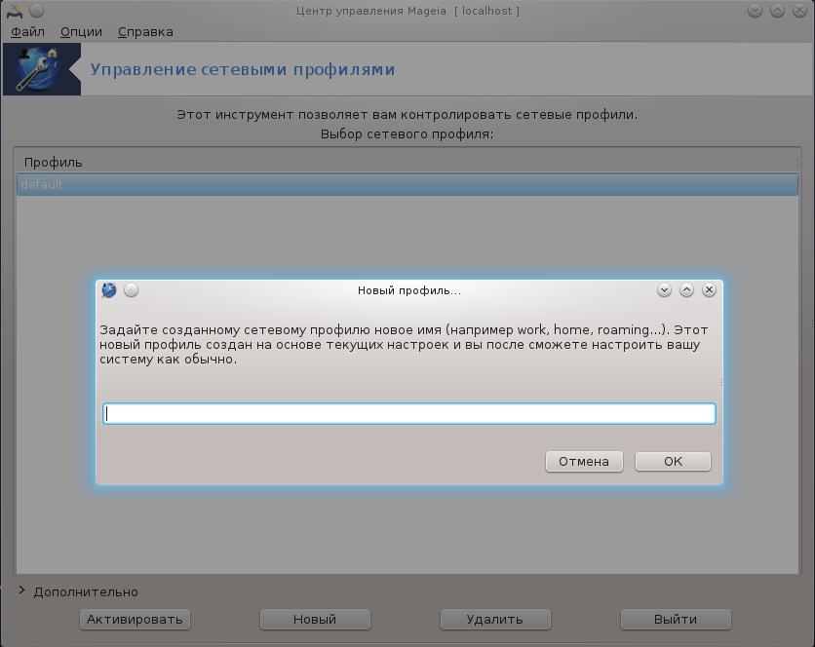
Task: Cancel dialog with Отмена button
Action: point(584,462)
